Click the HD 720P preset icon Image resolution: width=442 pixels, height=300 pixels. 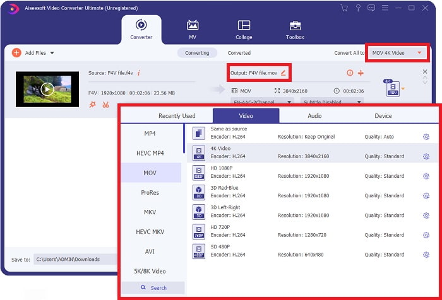pyautogui.click(x=199, y=231)
